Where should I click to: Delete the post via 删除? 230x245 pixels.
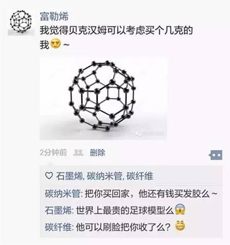click(98, 153)
